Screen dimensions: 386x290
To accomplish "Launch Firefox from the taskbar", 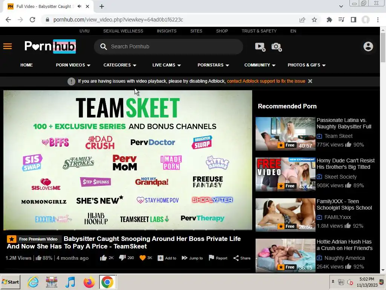I will click(x=89, y=282).
